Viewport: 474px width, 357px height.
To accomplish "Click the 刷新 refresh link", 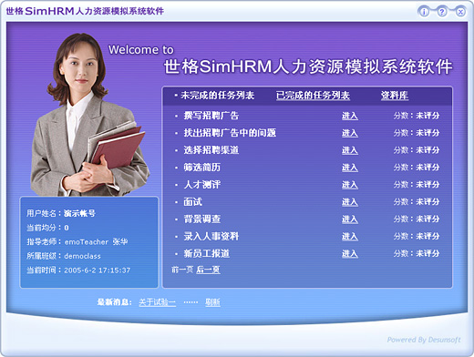I will [x=212, y=302].
